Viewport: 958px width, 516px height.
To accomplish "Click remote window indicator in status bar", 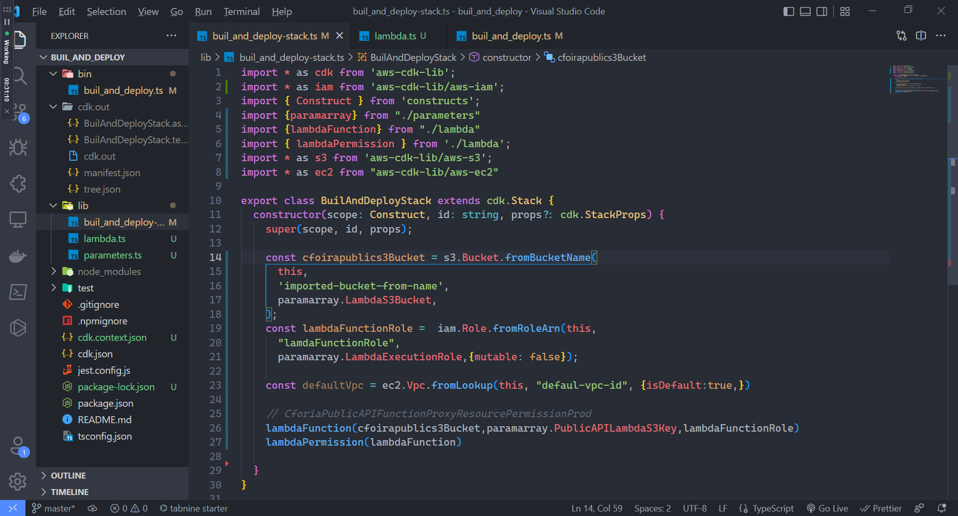I will click(x=12, y=508).
